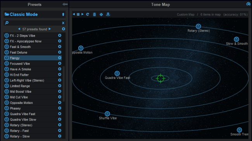252x141 pixels.
Task: Click the preset list scrollbar
Action: [64, 84]
